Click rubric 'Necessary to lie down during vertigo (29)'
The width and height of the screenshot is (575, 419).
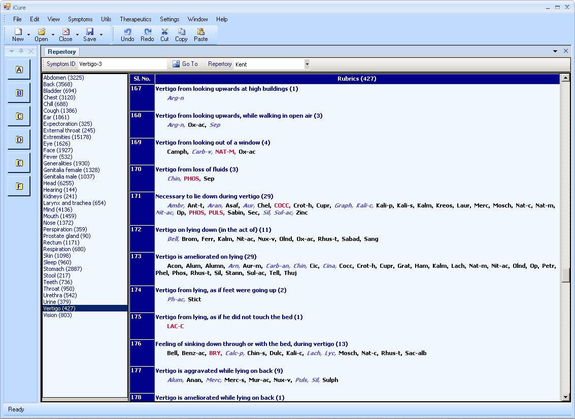click(214, 196)
